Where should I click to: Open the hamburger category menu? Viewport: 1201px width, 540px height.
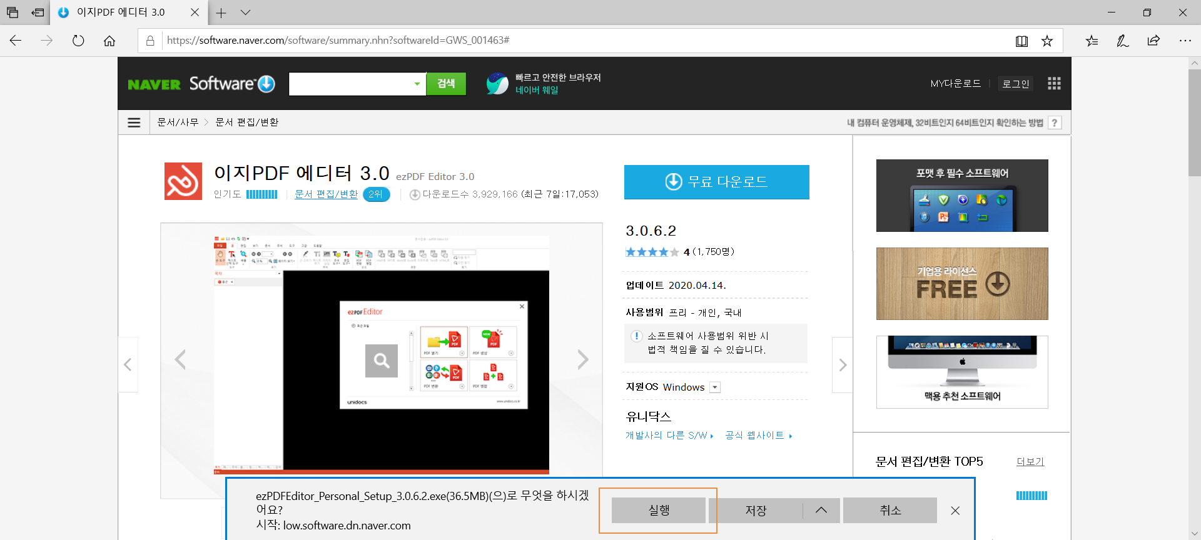[134, 122]
